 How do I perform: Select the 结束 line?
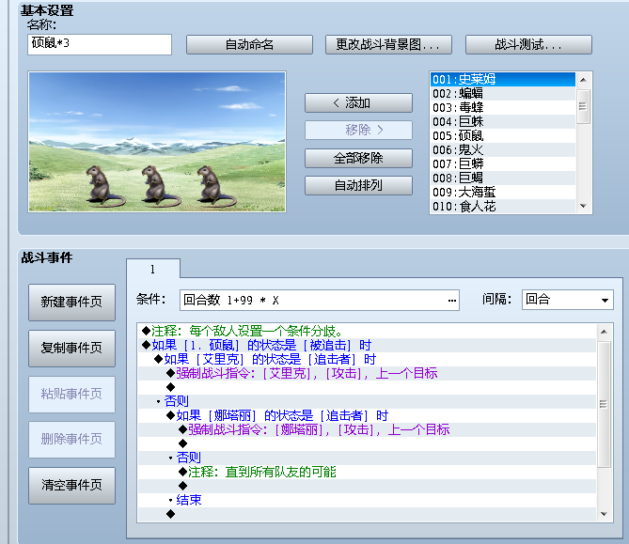(x=367, y=500)
